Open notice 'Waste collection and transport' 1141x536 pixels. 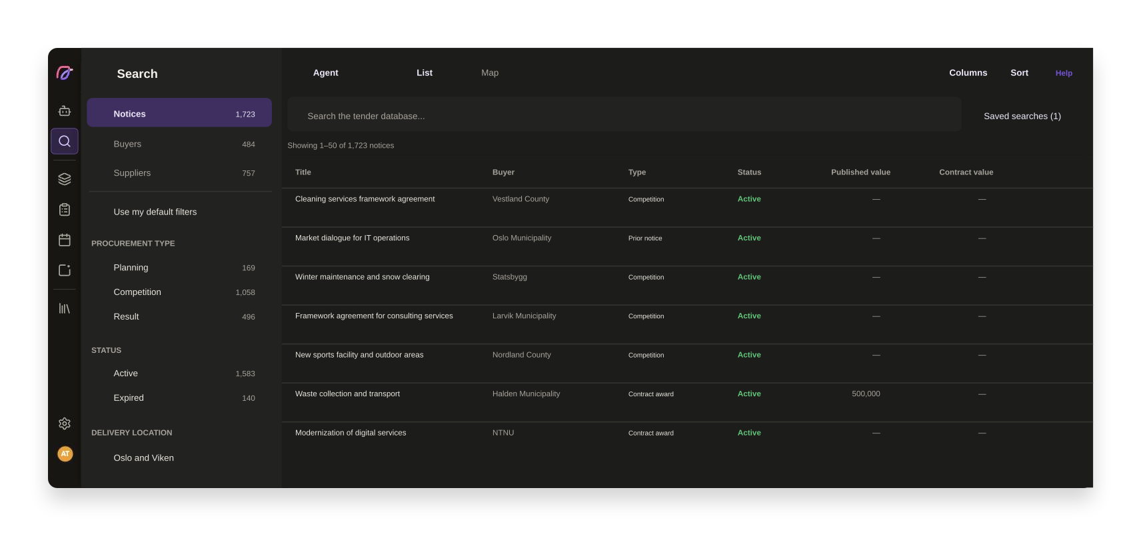click(x=348, y=394)
